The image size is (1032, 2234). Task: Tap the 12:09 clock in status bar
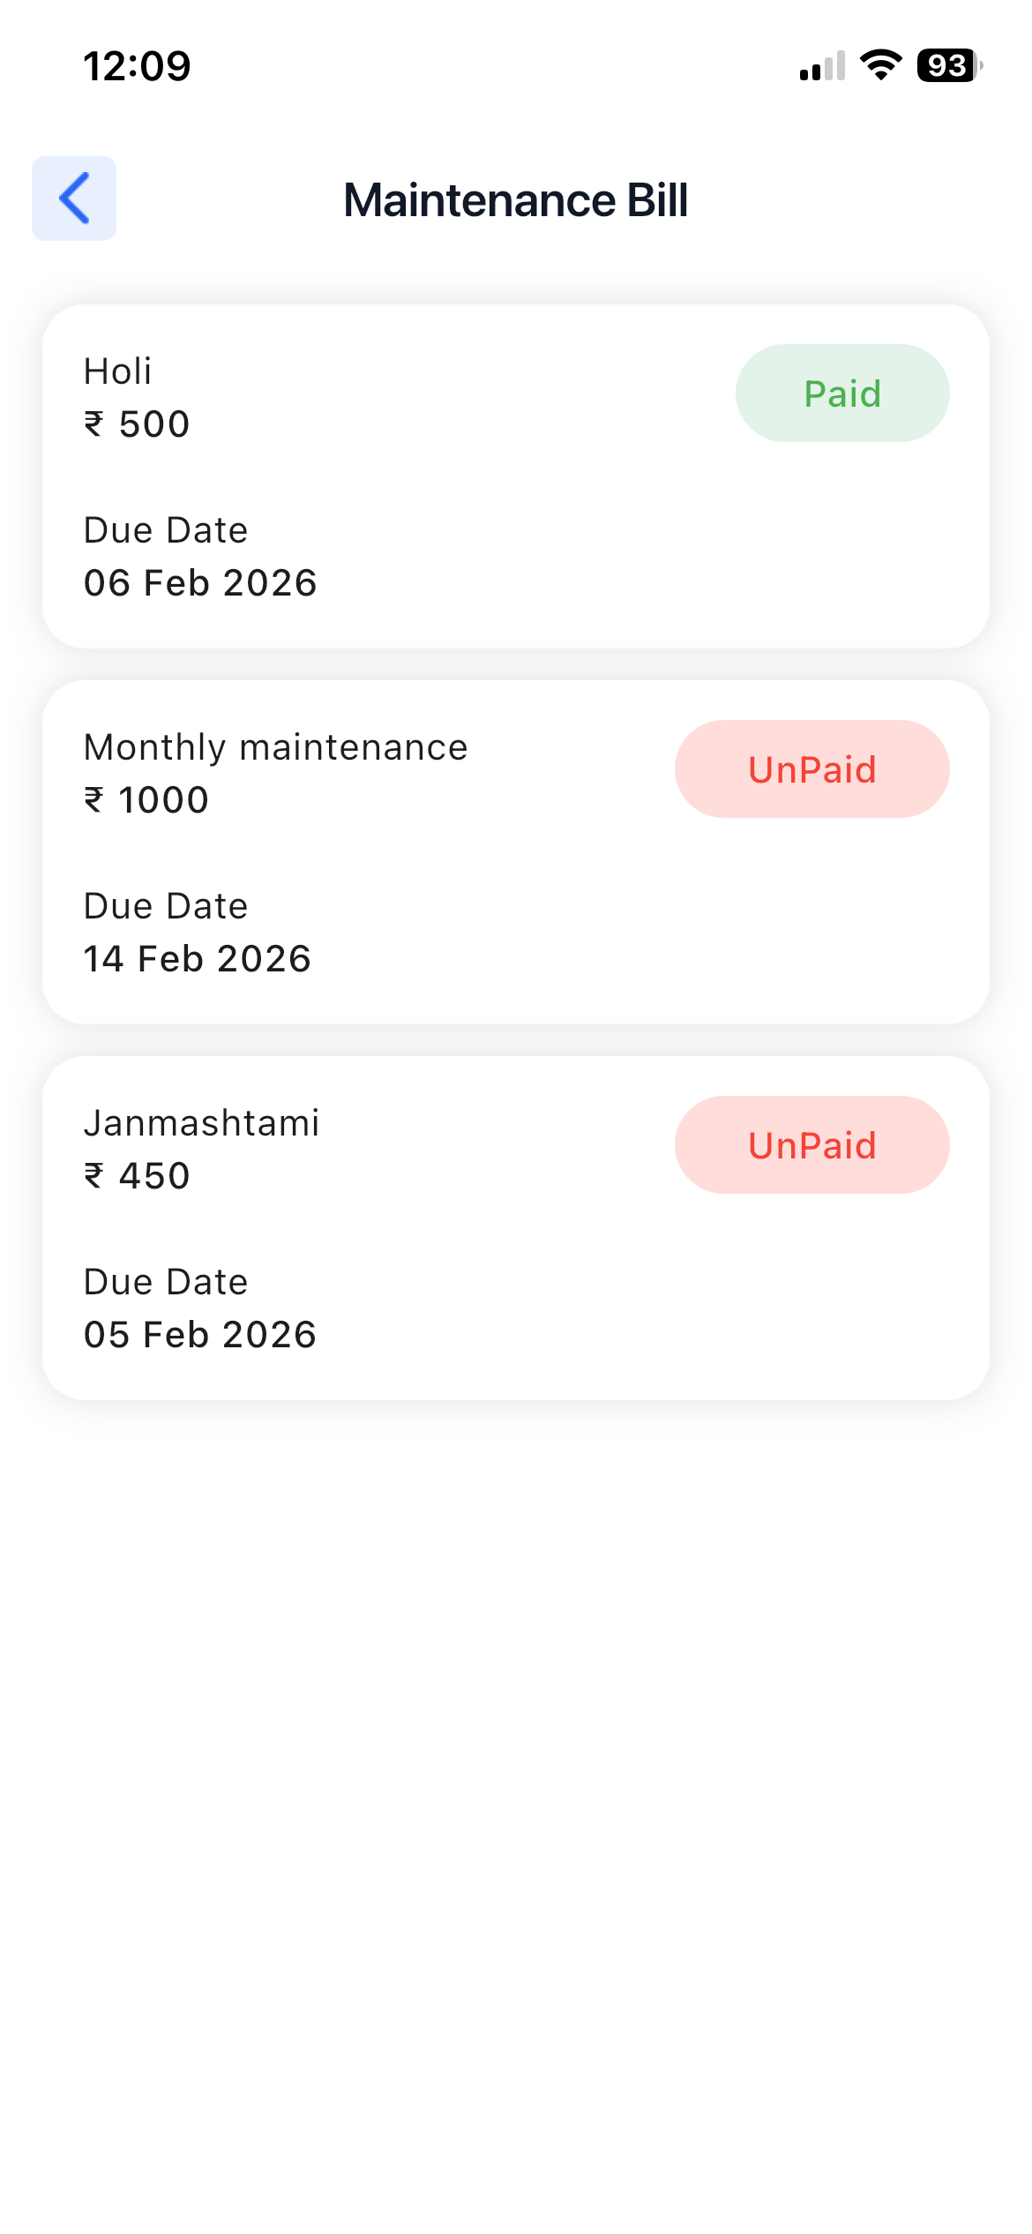tap(137, 66)
